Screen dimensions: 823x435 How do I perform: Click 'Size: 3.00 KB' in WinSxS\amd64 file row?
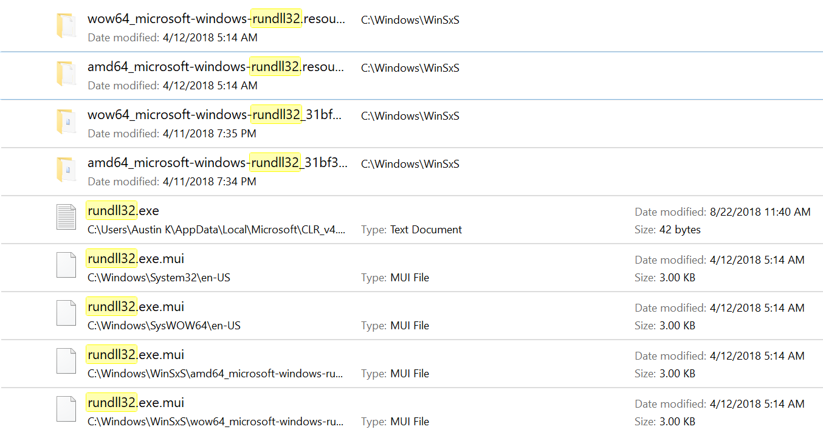click(665, 374)
